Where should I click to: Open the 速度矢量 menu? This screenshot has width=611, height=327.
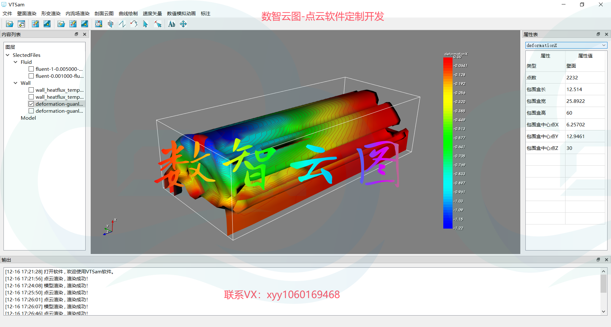pos(152,14)
